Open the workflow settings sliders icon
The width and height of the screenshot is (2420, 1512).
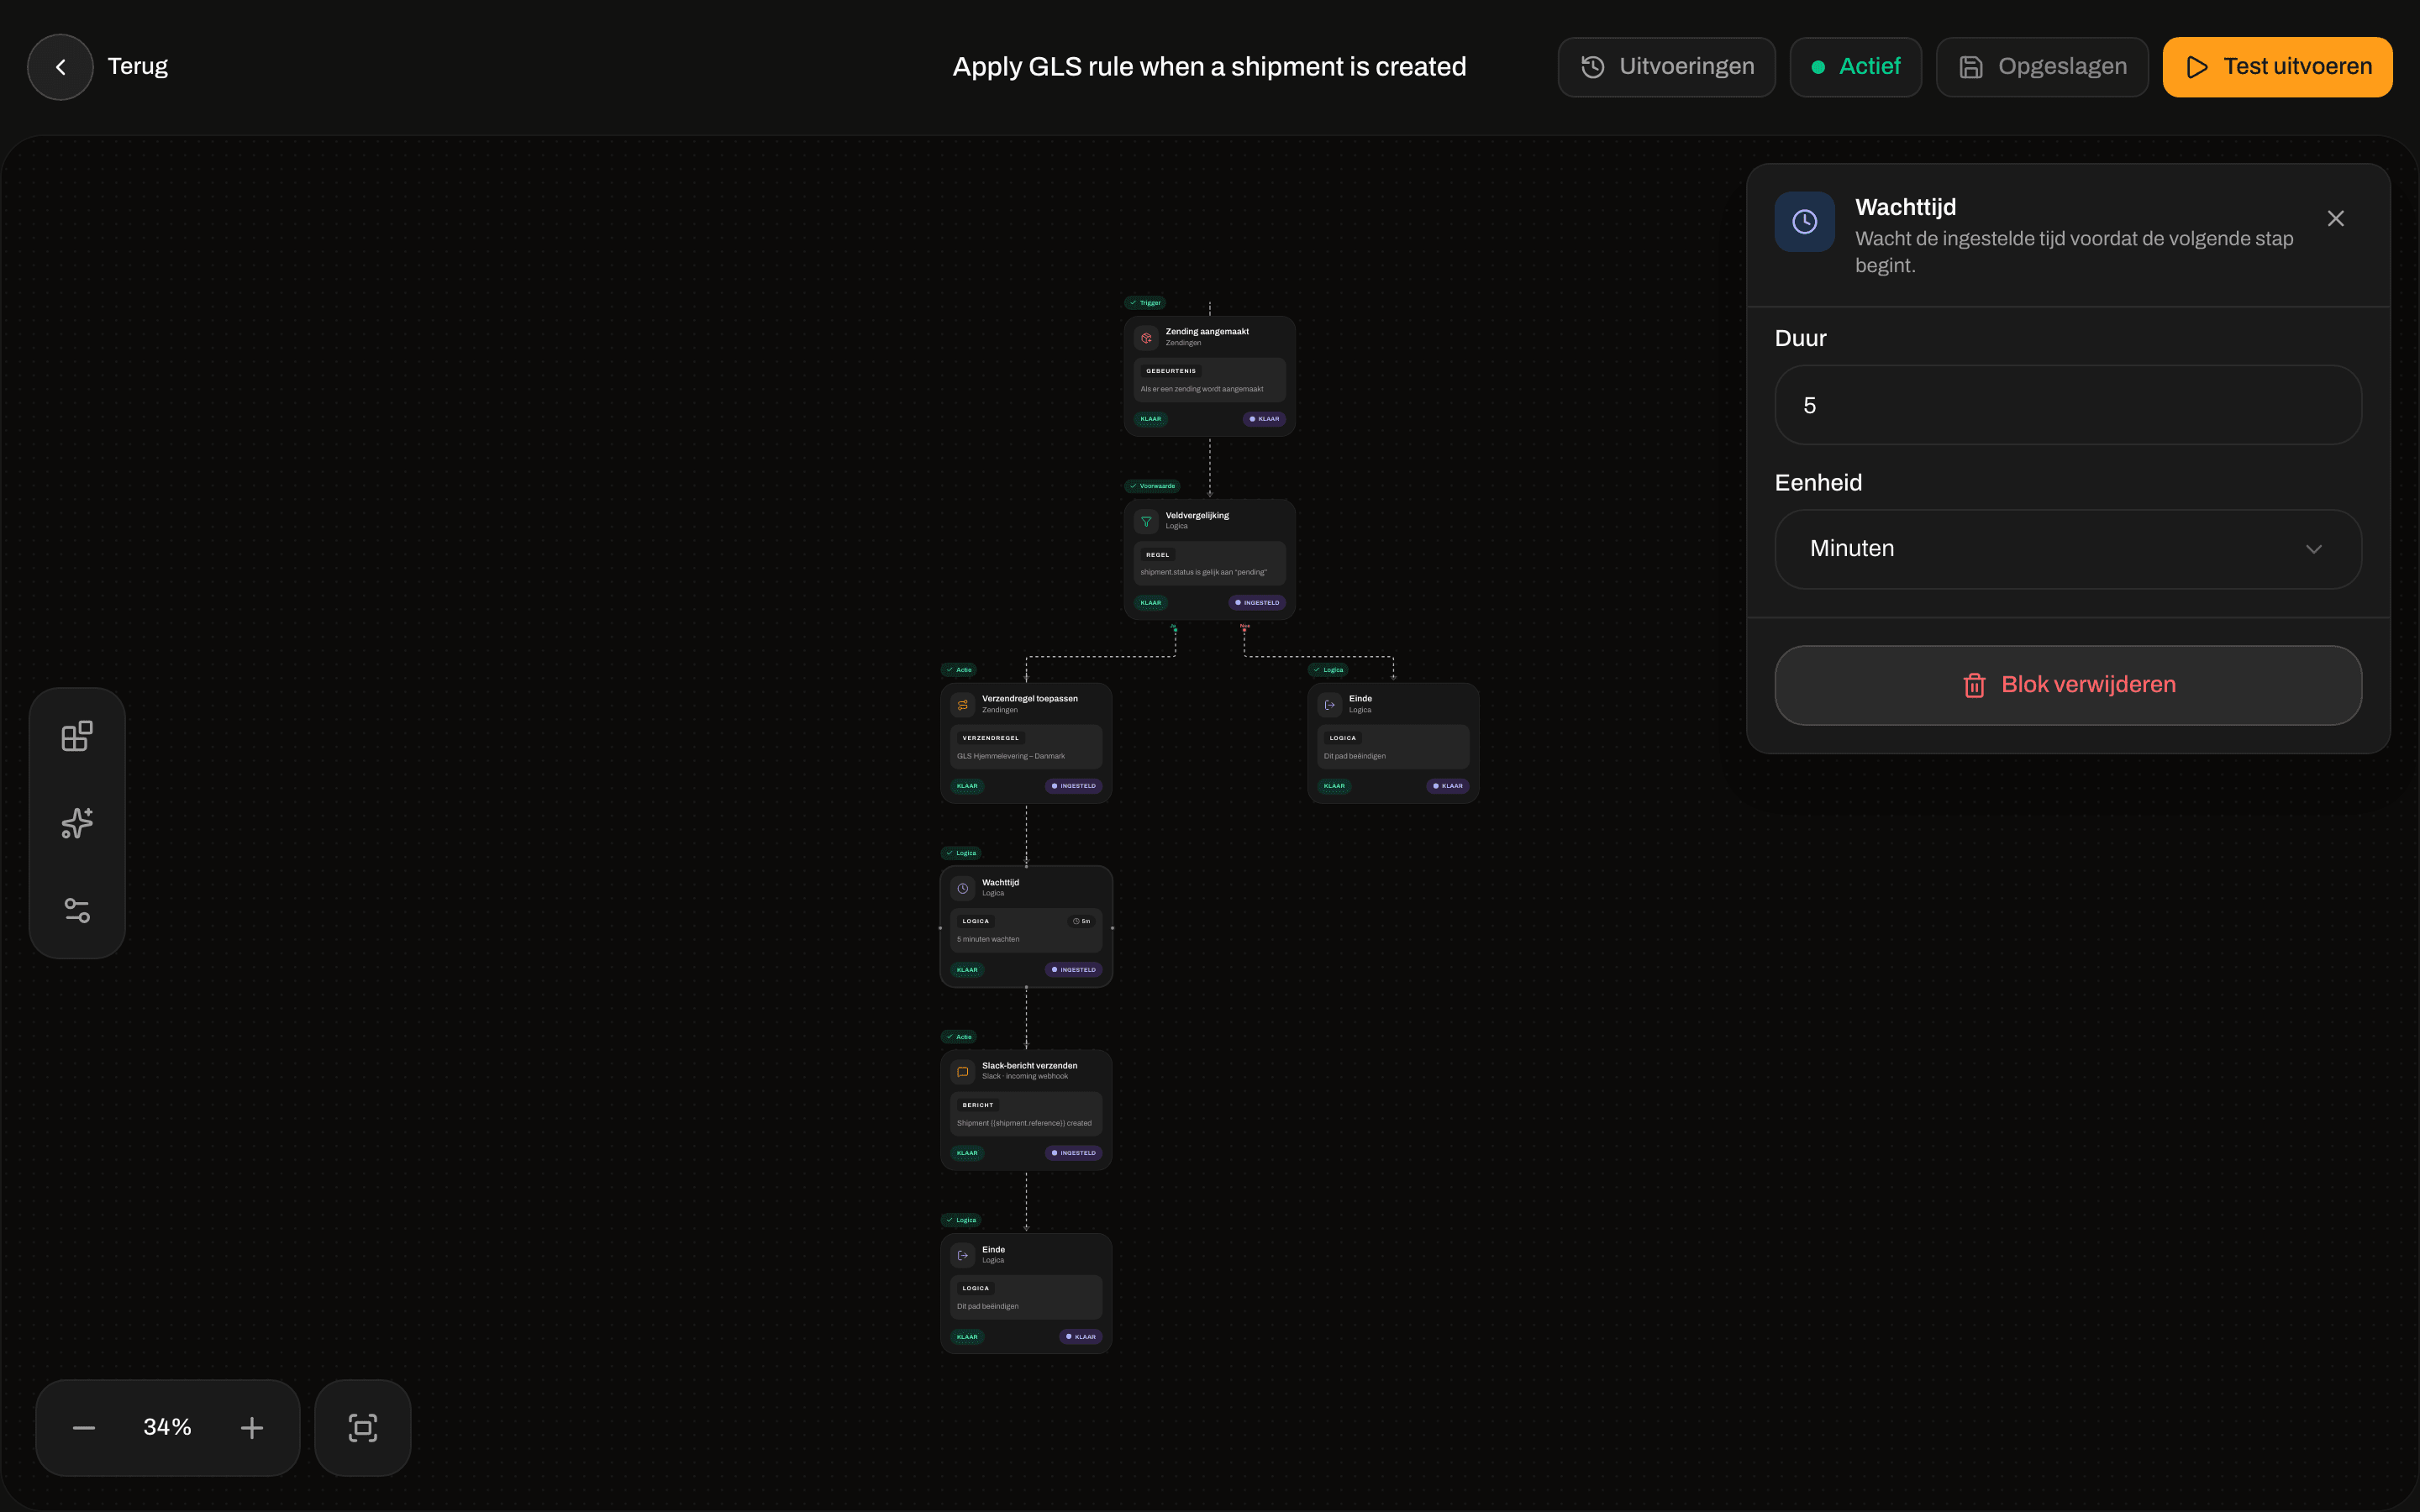pyautogui.click(x=77, y=910)
